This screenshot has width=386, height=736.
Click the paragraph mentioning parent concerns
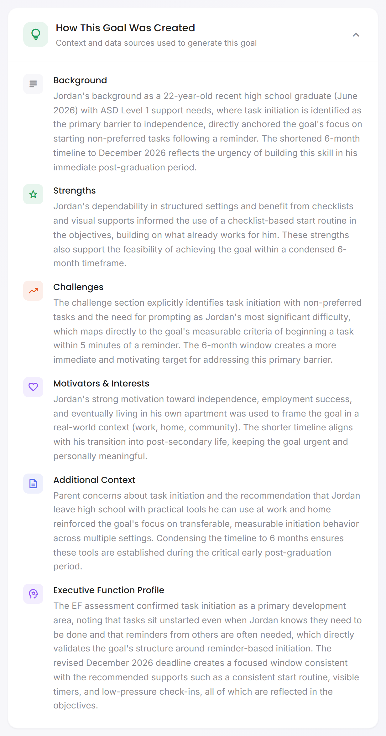click(207, 531)
